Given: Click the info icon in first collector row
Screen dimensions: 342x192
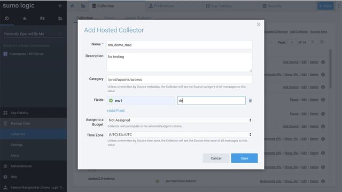Looking at the screenshot, I should click(323, 62).
